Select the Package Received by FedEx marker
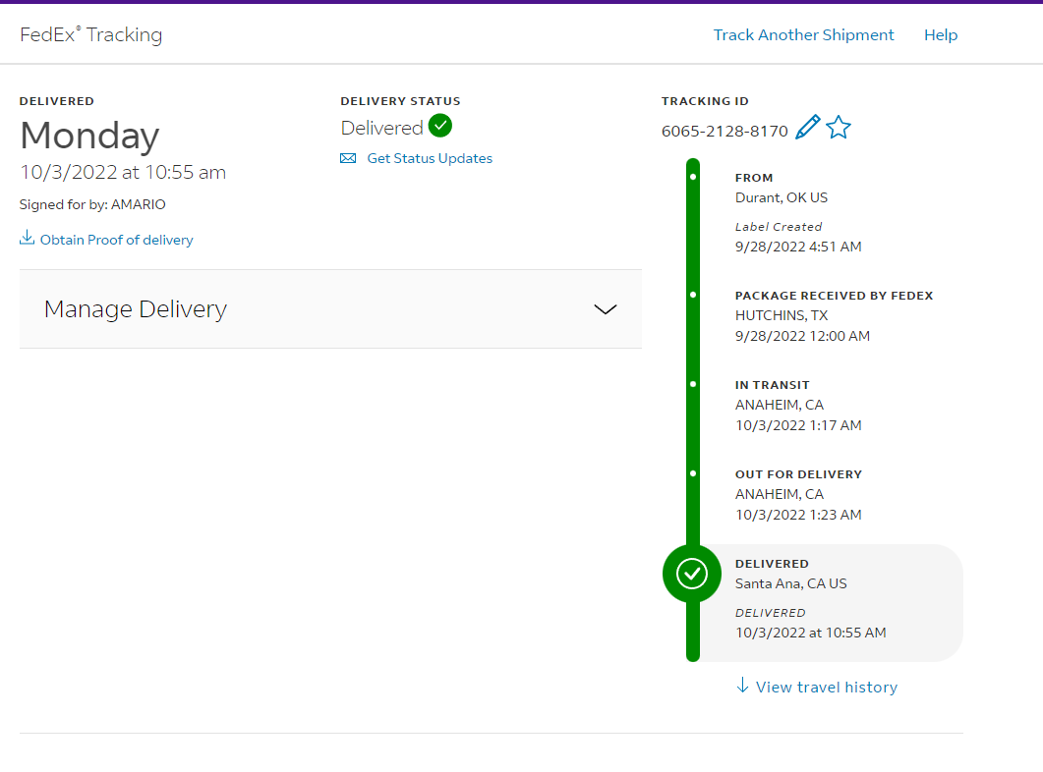 (x=693, y=295)
